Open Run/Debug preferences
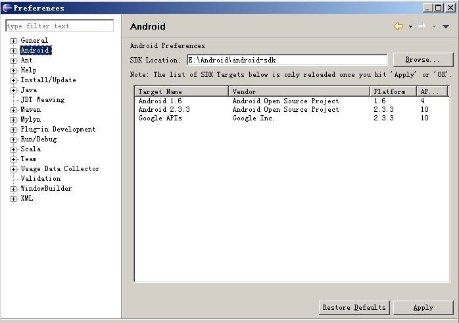Image resolution: width=459 pixels, height=323 pixels. click(x=39, y=139)
